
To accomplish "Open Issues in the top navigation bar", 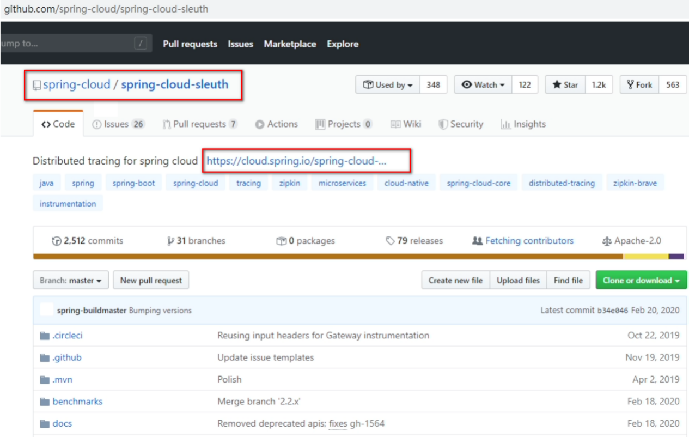I will [x=240, y=44].
